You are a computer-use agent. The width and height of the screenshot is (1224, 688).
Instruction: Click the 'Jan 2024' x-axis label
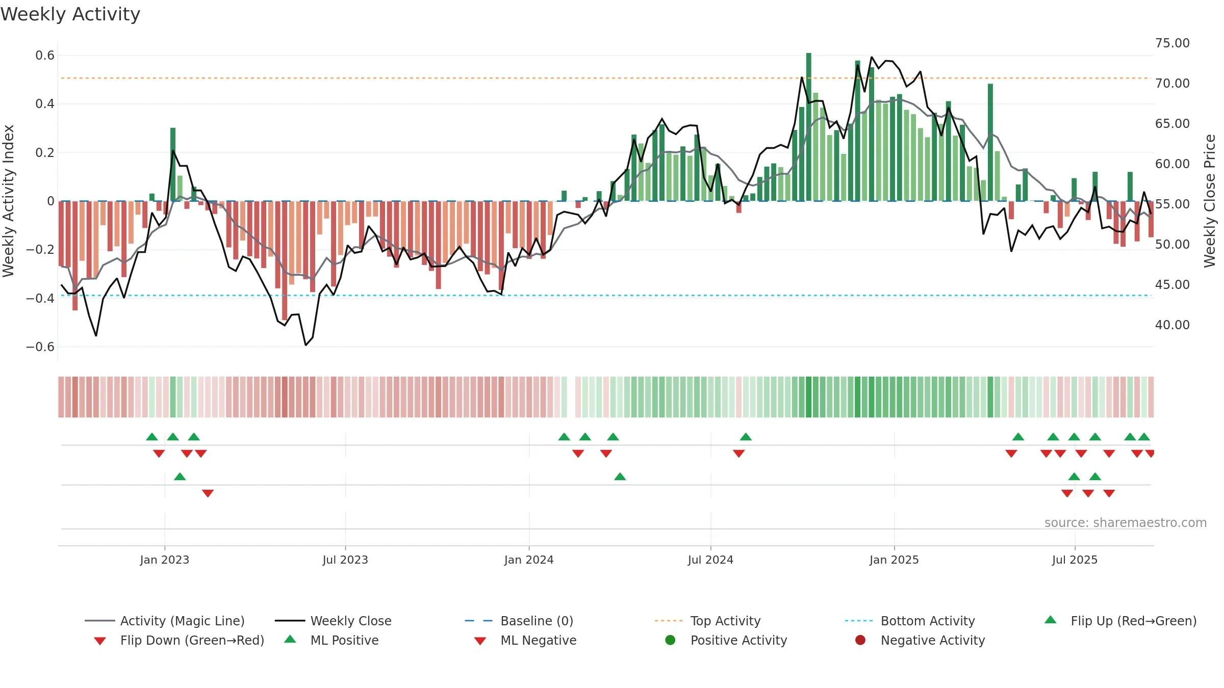pos(529,560)
